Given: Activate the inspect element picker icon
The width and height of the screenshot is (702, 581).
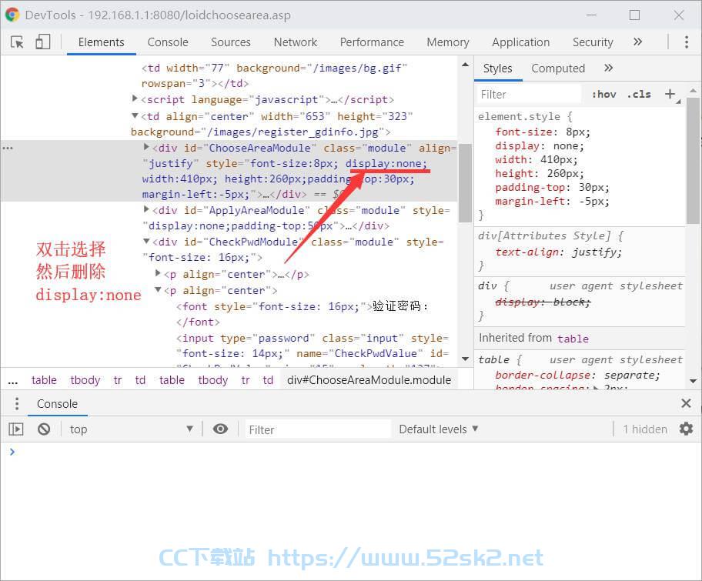Looking at the screenshot, I should tap(17, 42).
